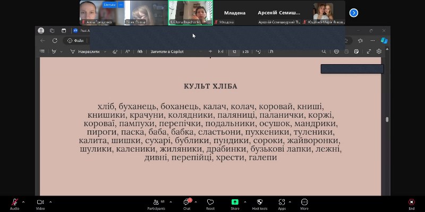This screenshot has height=212, width=425.
Task: Click the word хліб in the list
Action: tap(107, 107)
